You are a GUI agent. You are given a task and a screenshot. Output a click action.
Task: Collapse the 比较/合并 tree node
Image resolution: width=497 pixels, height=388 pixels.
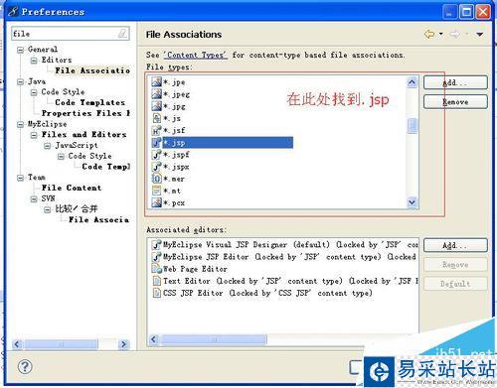(48, 209)
